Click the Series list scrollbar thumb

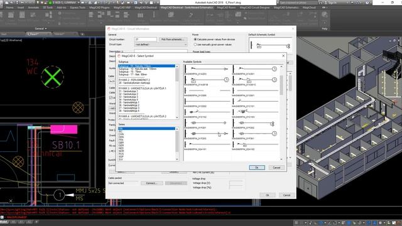177,141
